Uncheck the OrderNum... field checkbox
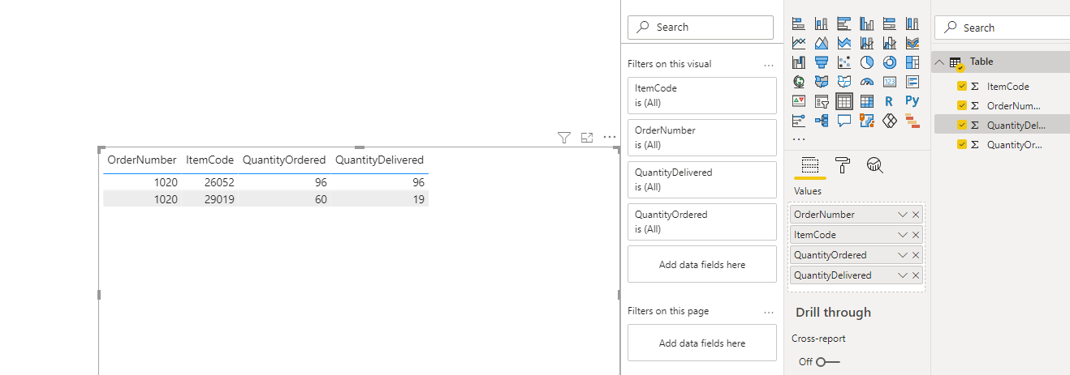1070x375 pixels. pyautogui.click(x=962, y=105)
